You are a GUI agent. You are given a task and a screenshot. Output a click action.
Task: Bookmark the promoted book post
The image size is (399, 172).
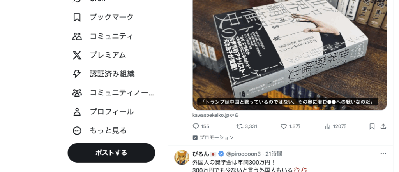coord(372,126)
